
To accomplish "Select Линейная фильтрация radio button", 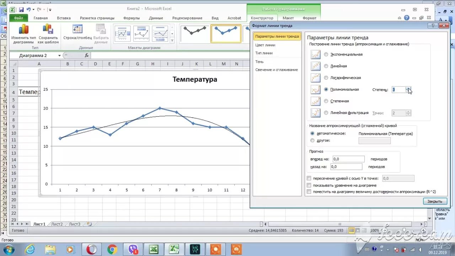I will (326, 113).
